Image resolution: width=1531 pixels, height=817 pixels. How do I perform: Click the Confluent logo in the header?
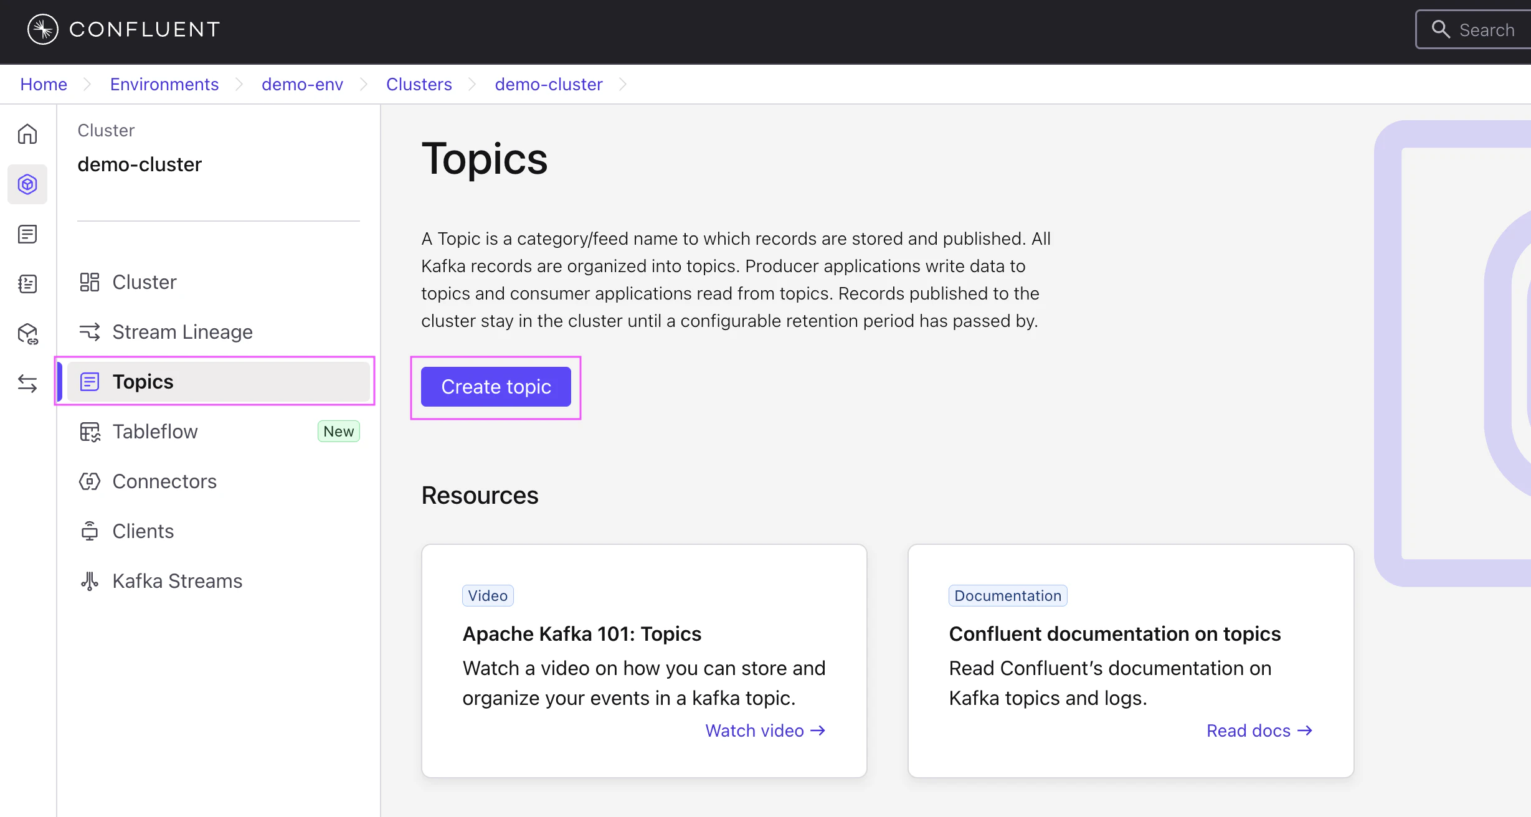(123, 29)
